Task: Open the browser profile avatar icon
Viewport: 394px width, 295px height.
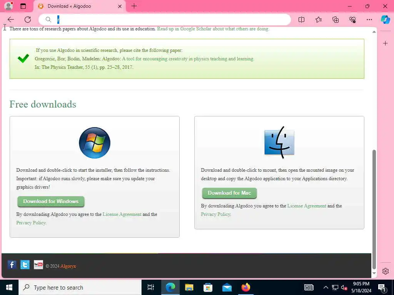Action: click(8, 6)
